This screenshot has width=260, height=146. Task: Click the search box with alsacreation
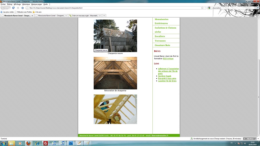(234, 8)
